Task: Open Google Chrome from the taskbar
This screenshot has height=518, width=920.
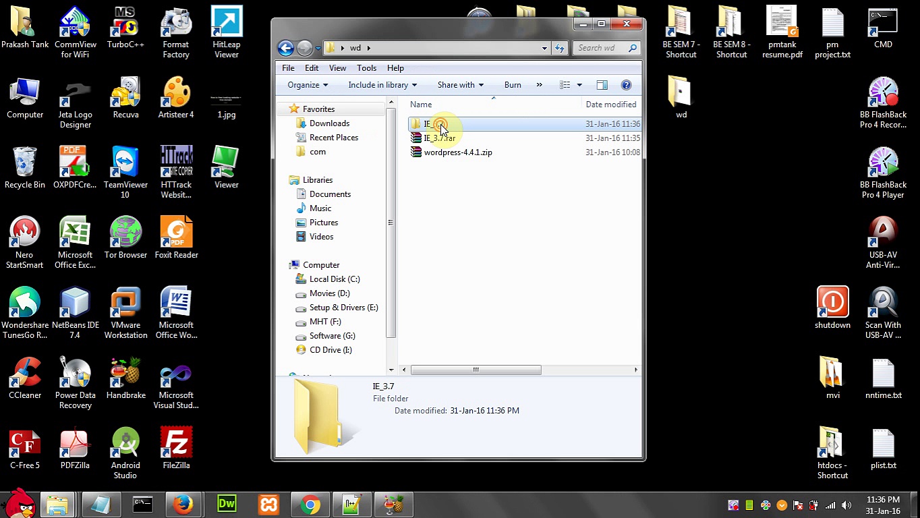Action: coord(310,505)
